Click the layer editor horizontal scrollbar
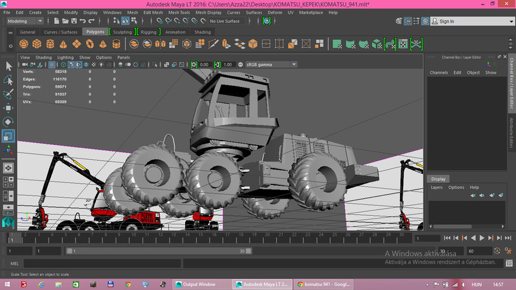 [x=452, y=226]
